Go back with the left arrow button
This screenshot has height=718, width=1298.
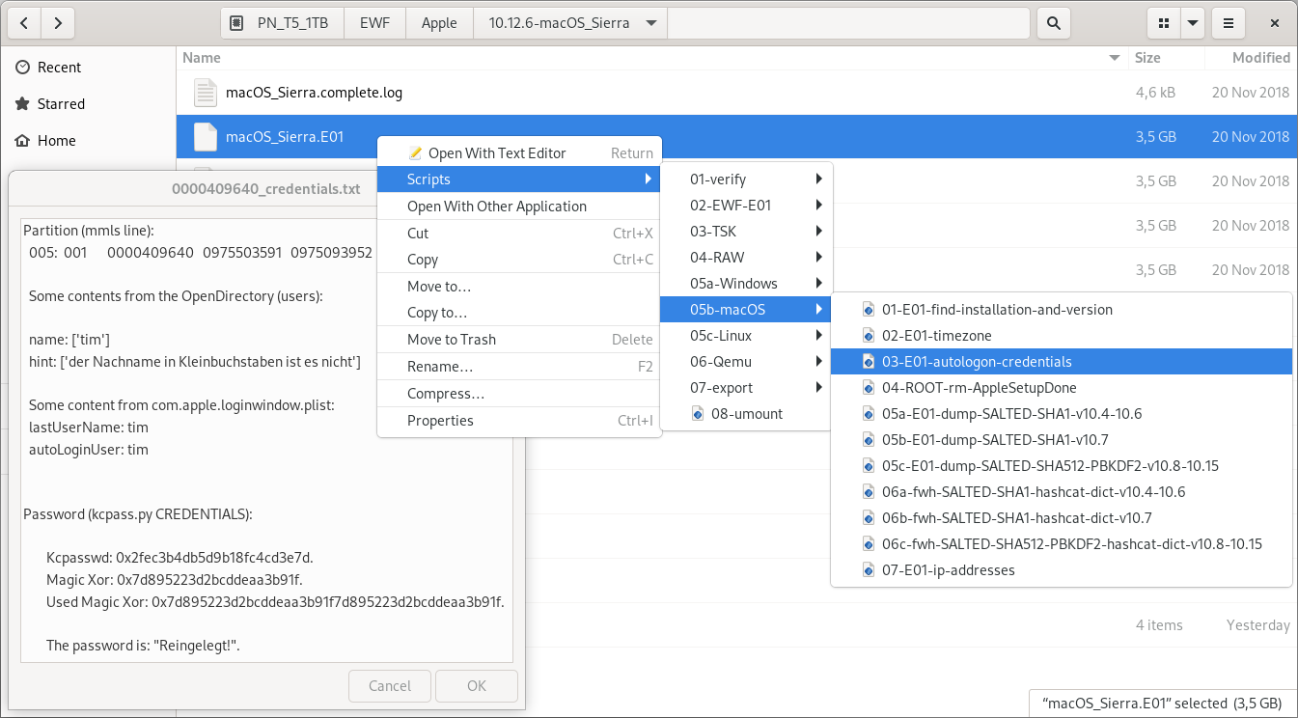pyautogui.click(x=24, y=22)
